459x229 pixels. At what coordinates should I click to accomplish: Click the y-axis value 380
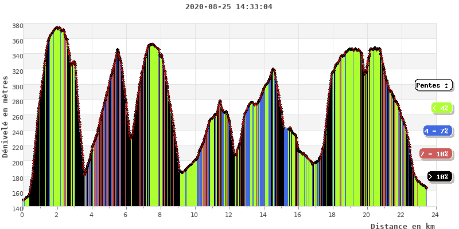[17, 26]
